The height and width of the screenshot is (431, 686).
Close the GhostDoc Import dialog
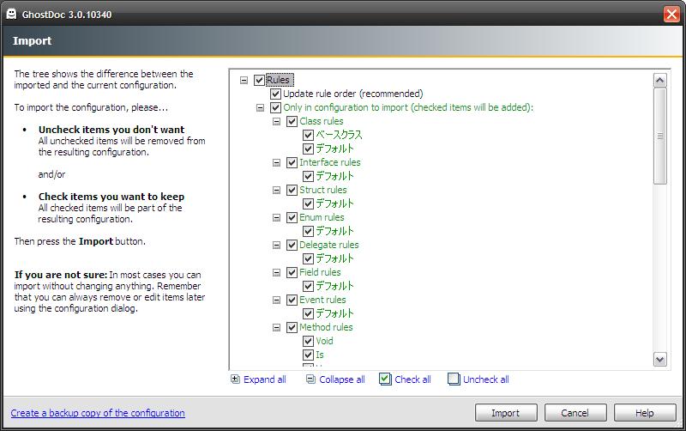671,14
